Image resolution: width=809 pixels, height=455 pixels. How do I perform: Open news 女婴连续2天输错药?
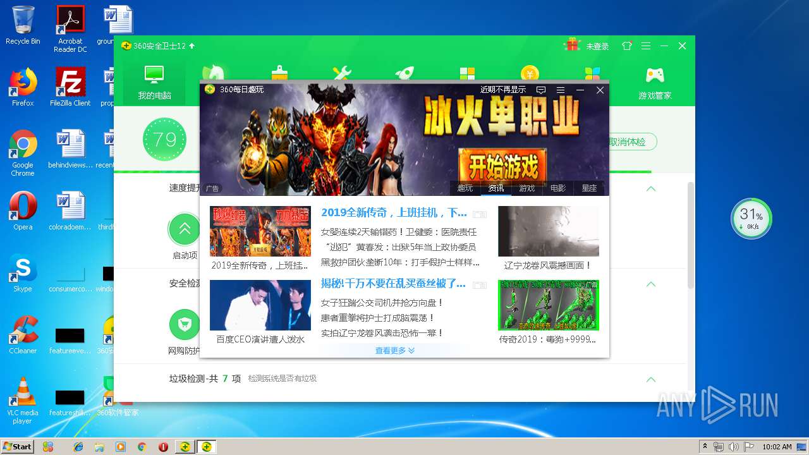tap(399, 232)
